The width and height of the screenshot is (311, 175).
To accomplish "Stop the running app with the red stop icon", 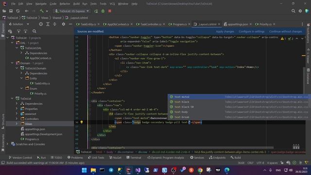I will click(110, 11).
